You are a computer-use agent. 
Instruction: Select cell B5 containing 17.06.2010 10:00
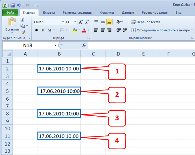click(59, 91)
